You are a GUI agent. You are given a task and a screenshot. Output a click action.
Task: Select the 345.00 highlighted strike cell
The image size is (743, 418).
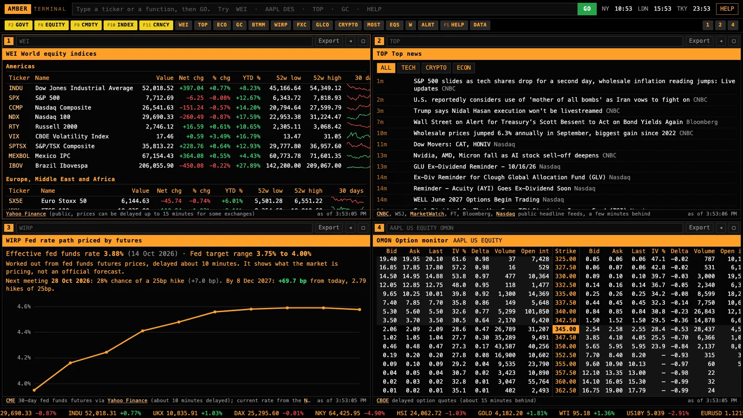(x=566, y=329)
